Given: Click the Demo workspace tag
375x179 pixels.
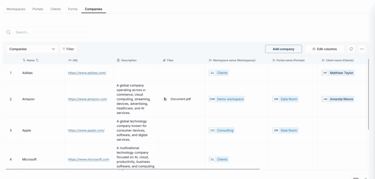Looking at the screenshot, I should 227,99.
